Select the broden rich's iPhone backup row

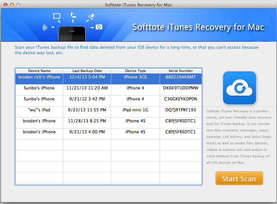pyautogui.click(x=39, y=77)
